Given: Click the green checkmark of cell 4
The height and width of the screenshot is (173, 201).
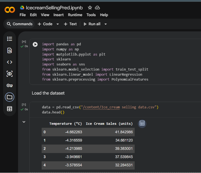Looking at the screenshot, I should tap(22, 46).
